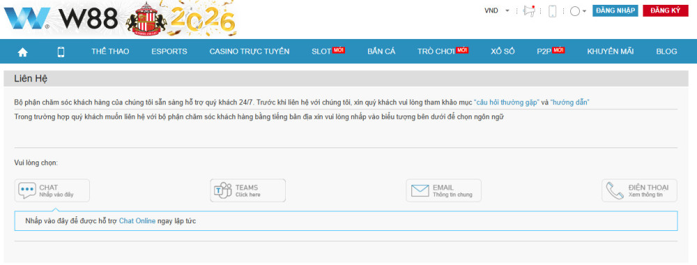The width and height of the screenshot is (697, 265).
Task: Open the ESPORTS menu
Action: (x=169, y=51)
